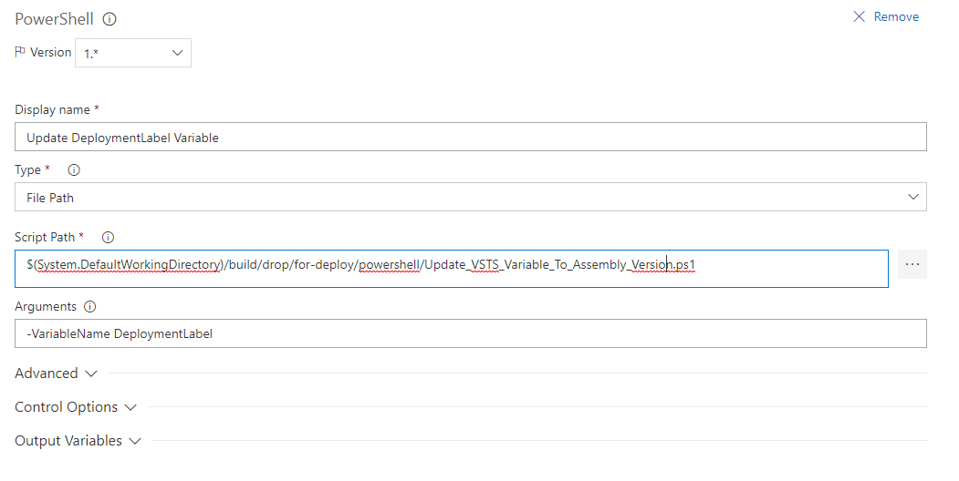Click the Script Path label
Image resolution: width=959 pixels, height=481 pixels.
pos(45,237)
